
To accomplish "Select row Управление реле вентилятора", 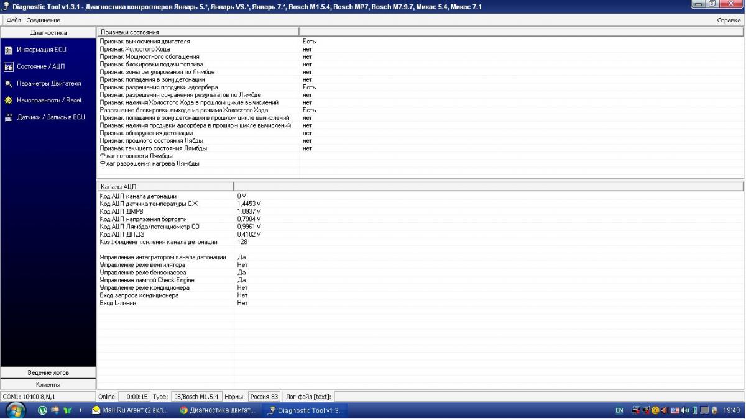I will coord(420,265).
